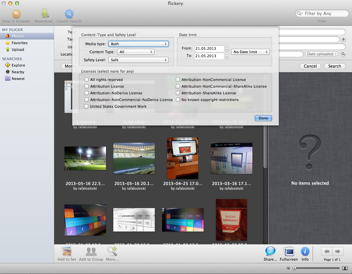Click the Add to Set icon
The width and height of the screenshot is (352, 274).
pos(67,252)
